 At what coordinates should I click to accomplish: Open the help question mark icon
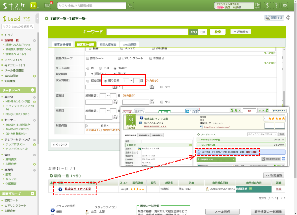tap(276, 6)
